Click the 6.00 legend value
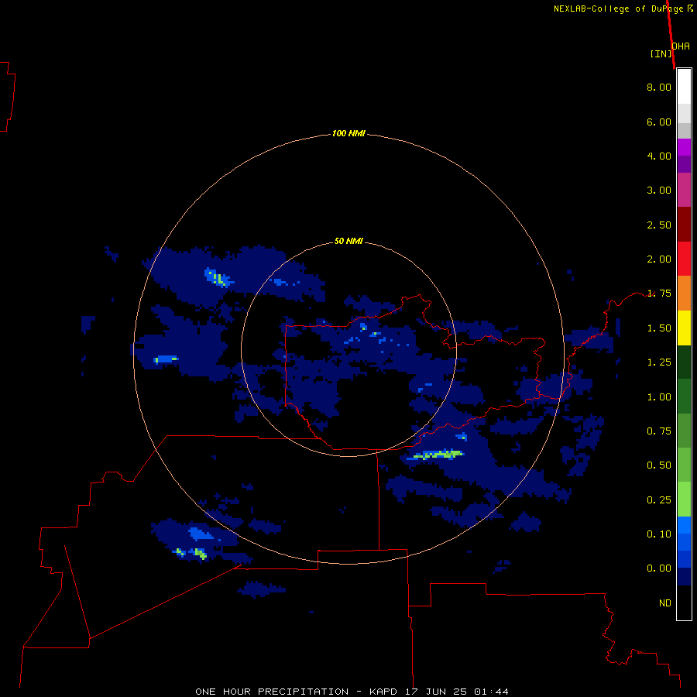The height and width of the screenshot is (697, 697). point(659,122)
